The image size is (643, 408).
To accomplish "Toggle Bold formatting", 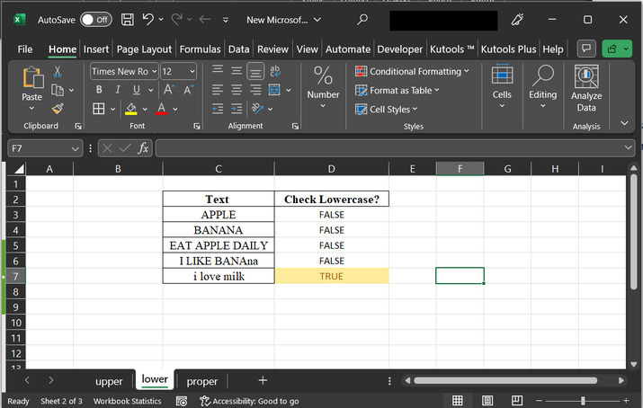I will 98,90.
